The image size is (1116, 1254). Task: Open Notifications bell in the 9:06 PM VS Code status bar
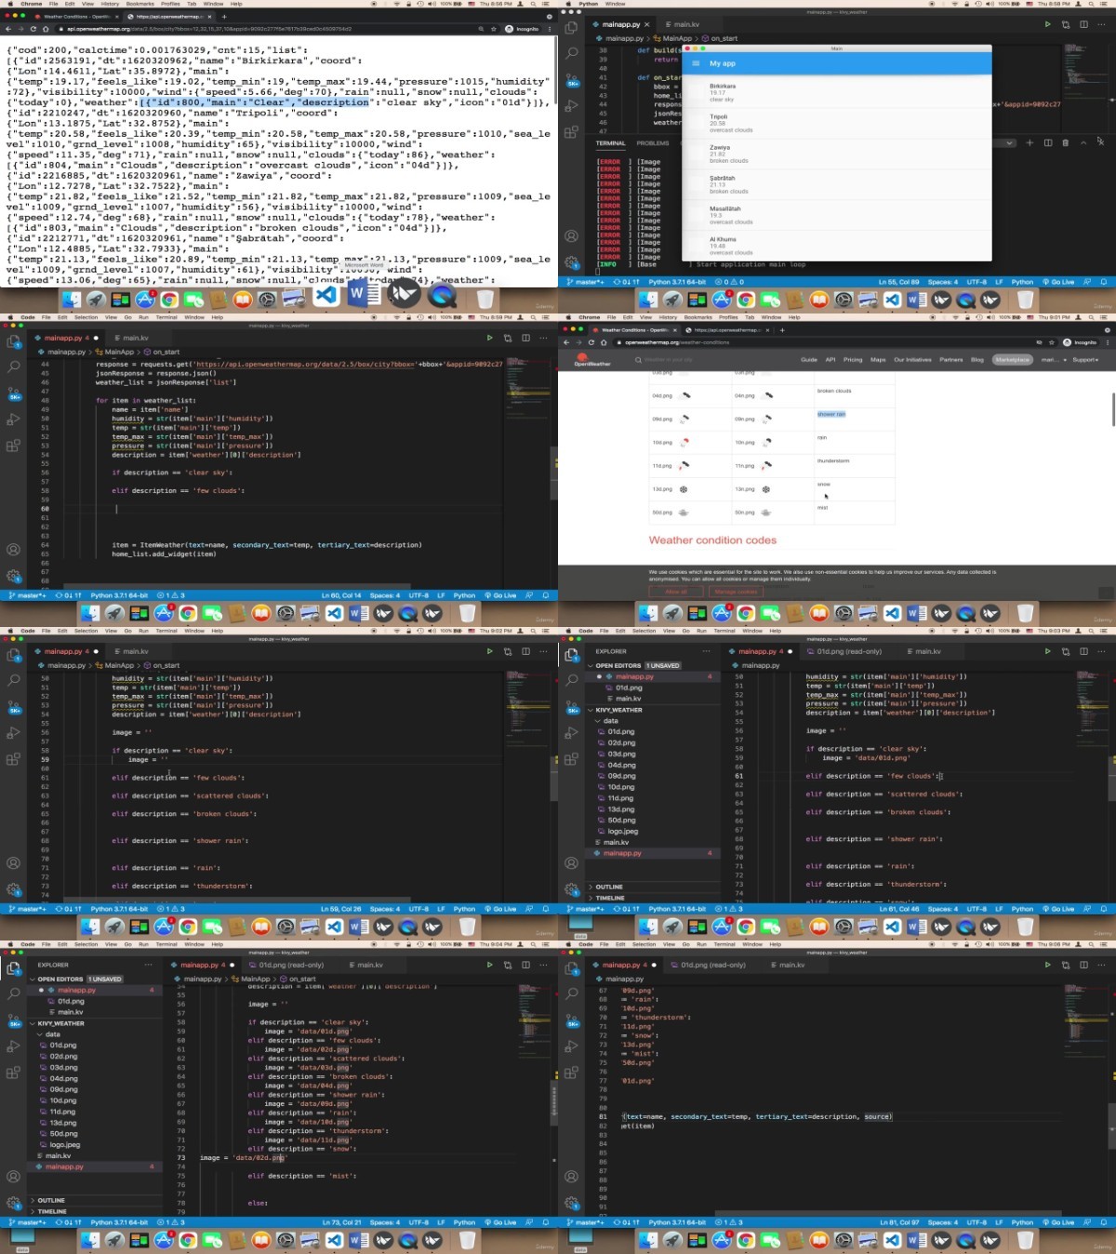click(1104, 1222)
